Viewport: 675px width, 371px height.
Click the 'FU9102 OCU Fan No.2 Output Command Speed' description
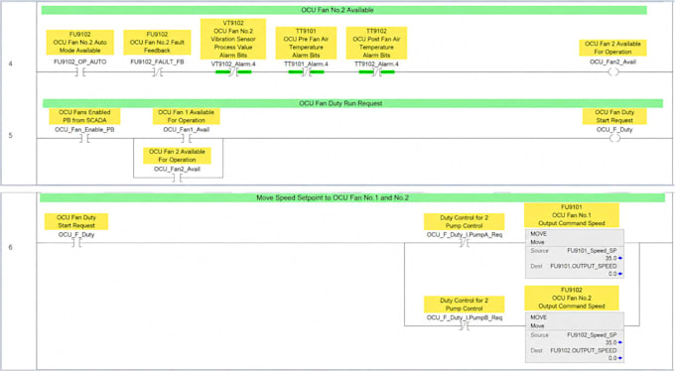pos(572,299)
